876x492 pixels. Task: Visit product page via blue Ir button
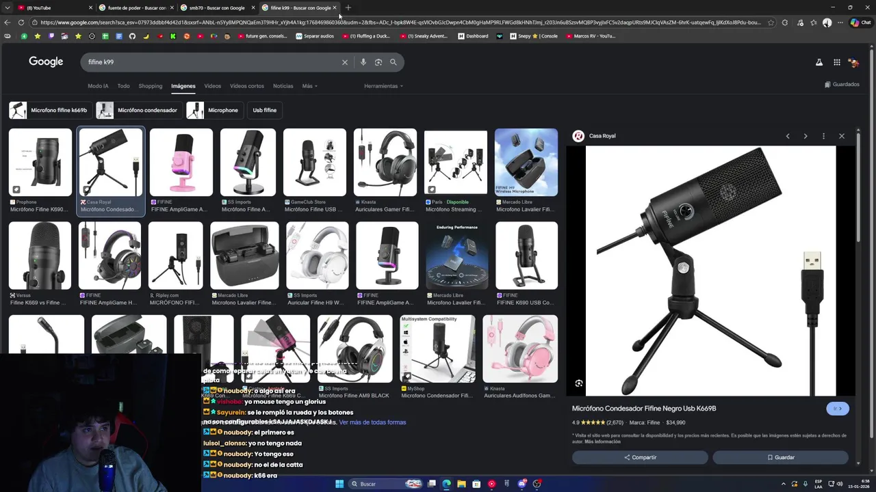pyautogui.click(x=838, y=409)
